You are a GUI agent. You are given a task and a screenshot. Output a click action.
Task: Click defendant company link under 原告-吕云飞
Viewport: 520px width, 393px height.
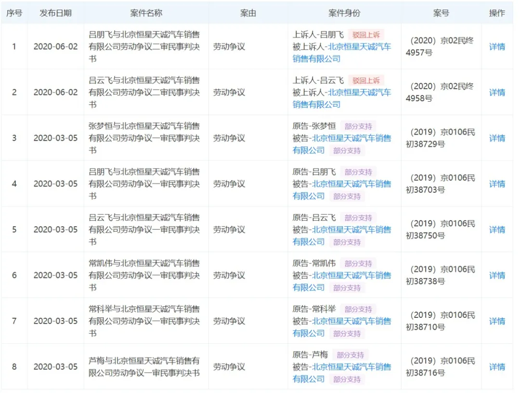click(x=341, y=236)
